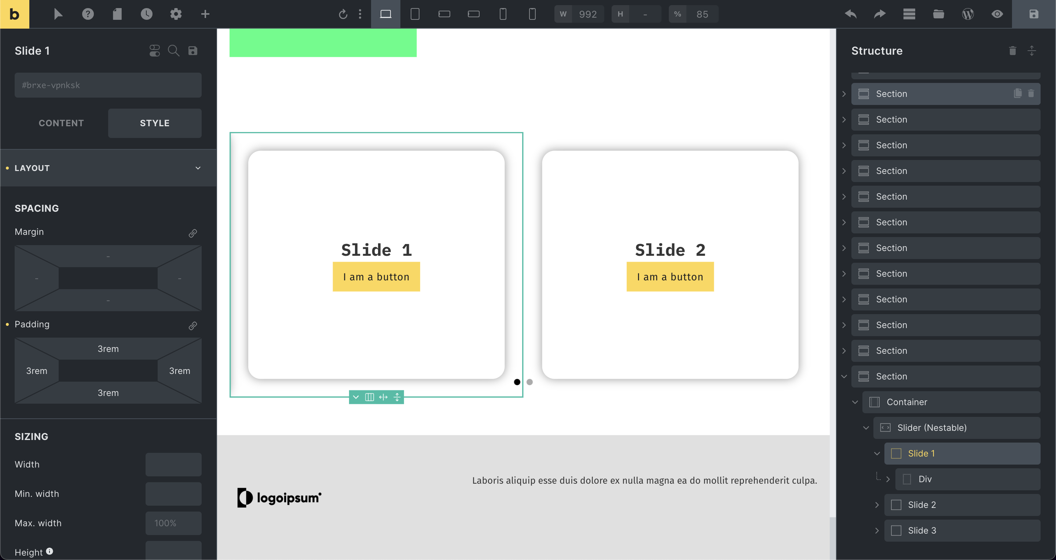Switch to the fourth breakpoint landscape icon
1056x560 pixels.
pyautogui.click(x=473, y=14)
